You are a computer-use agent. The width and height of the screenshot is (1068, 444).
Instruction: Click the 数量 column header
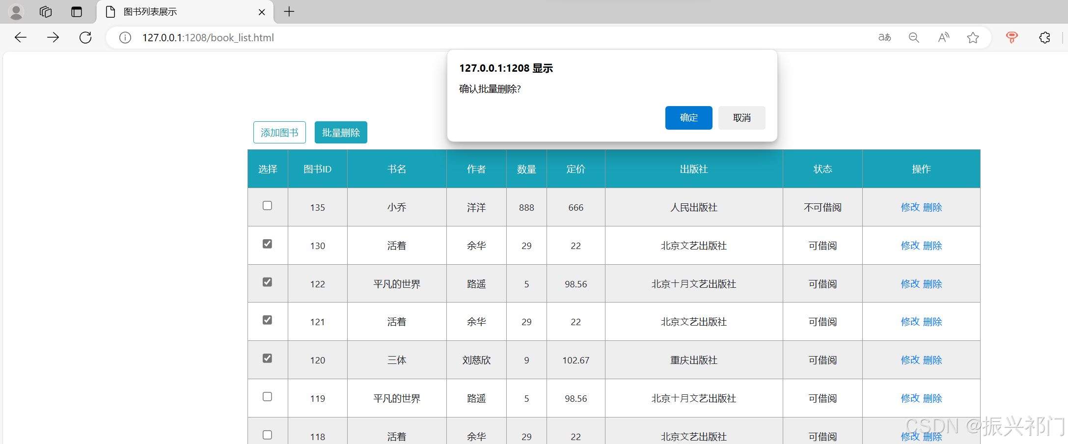coord(526,169)
